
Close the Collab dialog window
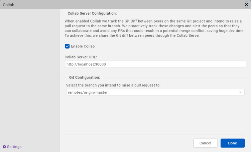click(246, 4)
